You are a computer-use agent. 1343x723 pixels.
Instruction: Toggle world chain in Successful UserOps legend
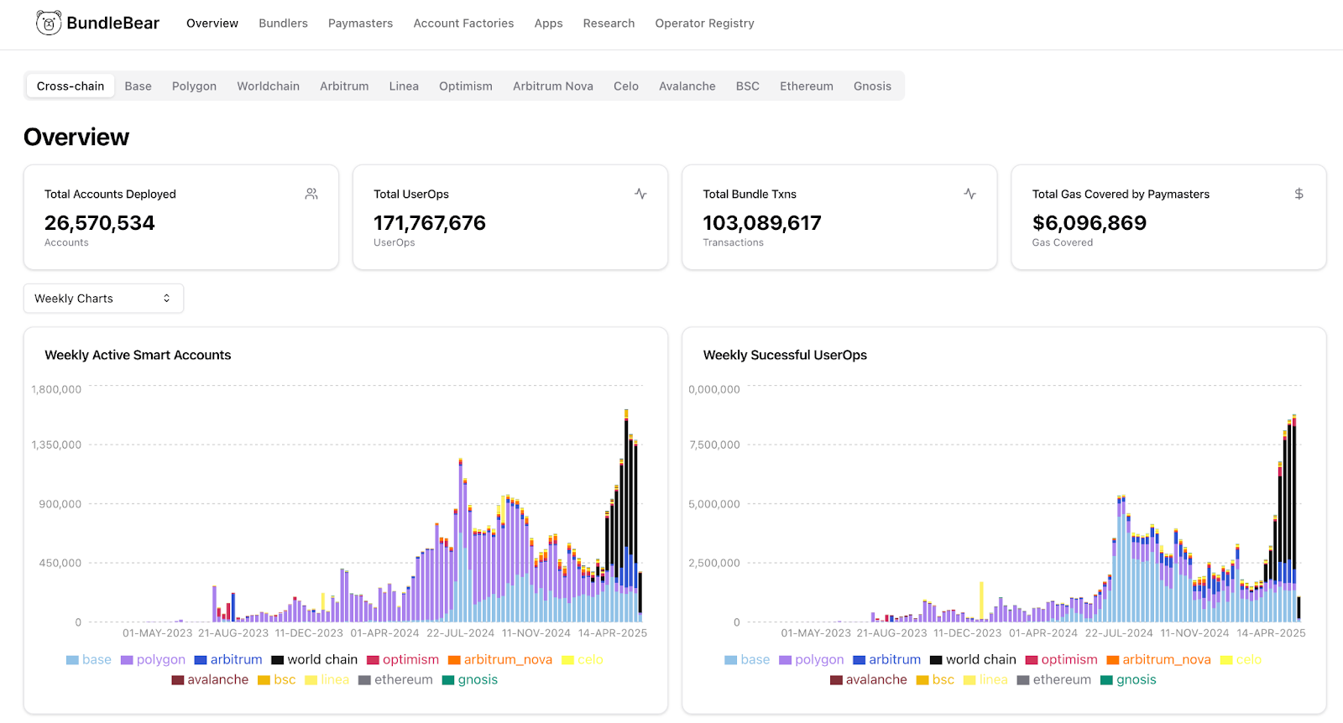tap(973, 660)
